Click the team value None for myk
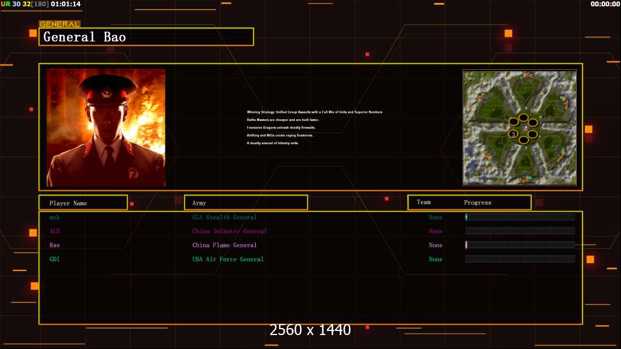The width and height of the screenshot is (621, 349). click(x=436, y=218)
